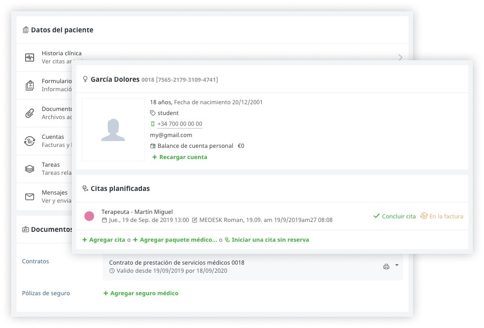The height and width of the screenshot is (328, 484).
Task: Click Agregar paquete médico link
Action: pos(175,240)
